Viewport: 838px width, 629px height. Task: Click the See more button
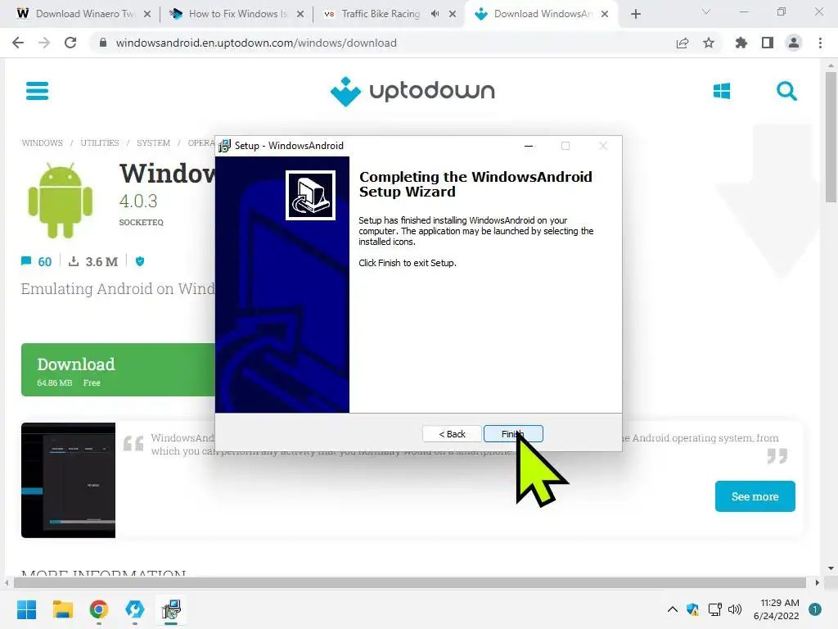pyautogui.click(x=755, y=496)
